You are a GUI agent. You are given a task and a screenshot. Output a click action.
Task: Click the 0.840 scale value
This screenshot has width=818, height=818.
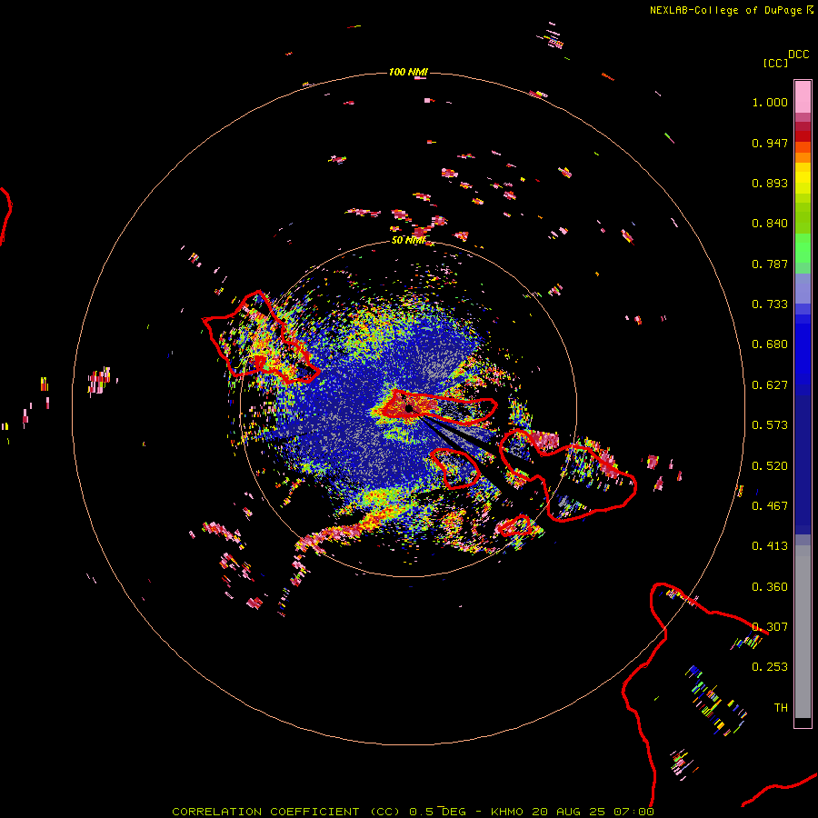click(x=770, y=224)
